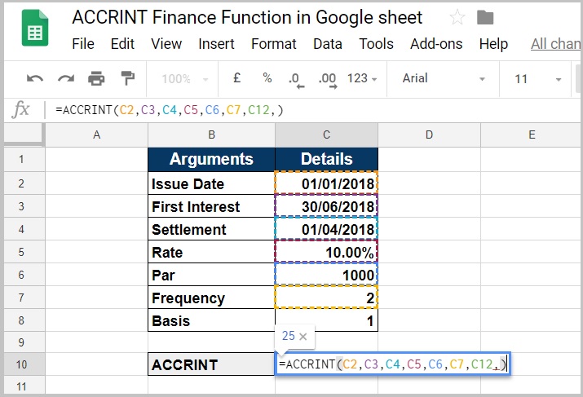Format as currency with pound icon
This screenshot has height=397, width=583.
236,79
